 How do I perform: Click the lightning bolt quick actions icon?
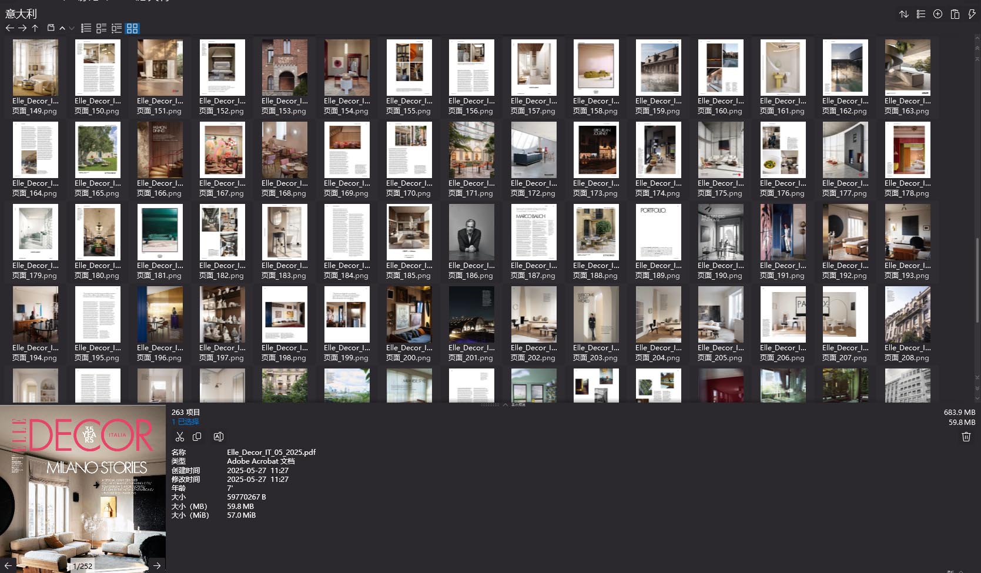(x=972, y=14)
